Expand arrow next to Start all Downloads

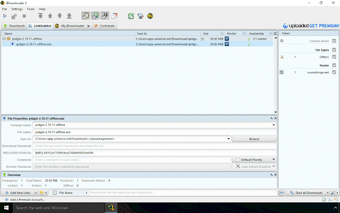click(328, 193)
